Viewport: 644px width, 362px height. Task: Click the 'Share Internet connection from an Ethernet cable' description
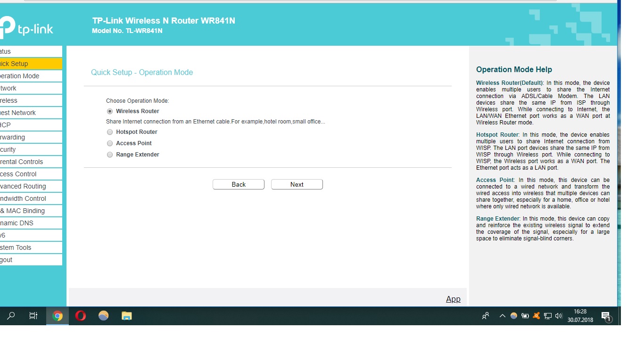215,122
